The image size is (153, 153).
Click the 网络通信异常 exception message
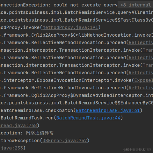click(x=40, y=133)
